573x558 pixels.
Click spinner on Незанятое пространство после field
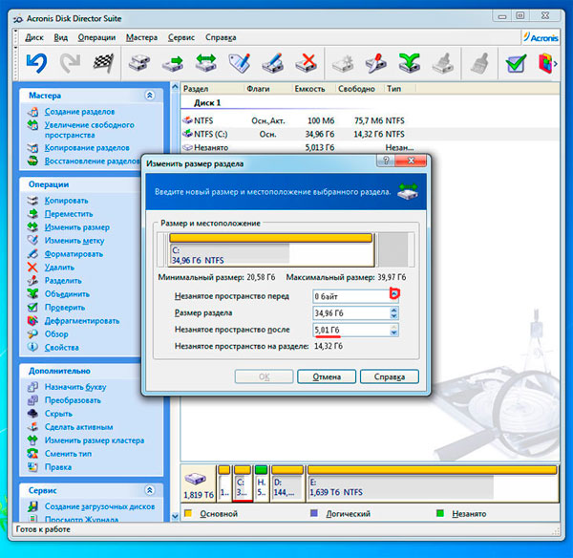coord(393,331)
